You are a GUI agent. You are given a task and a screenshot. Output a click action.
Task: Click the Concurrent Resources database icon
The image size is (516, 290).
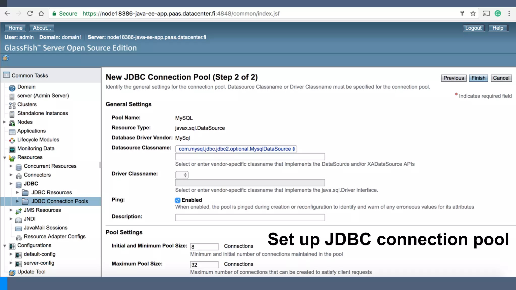[19, 167]
